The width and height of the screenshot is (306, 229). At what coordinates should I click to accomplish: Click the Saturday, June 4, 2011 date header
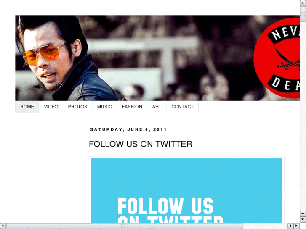pos(128,129)
